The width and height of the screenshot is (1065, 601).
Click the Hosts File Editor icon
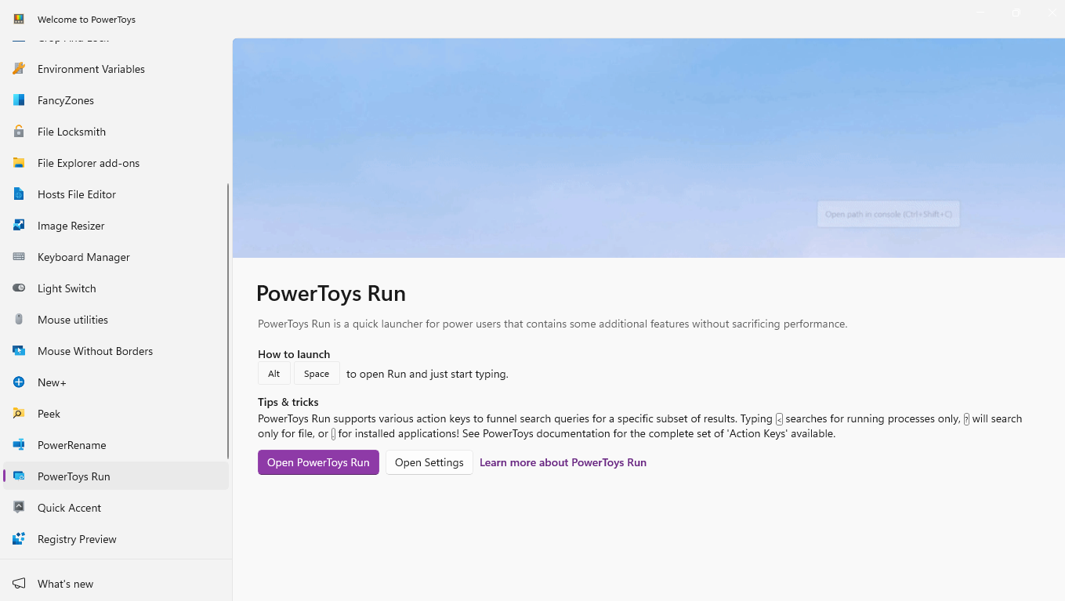19,194
